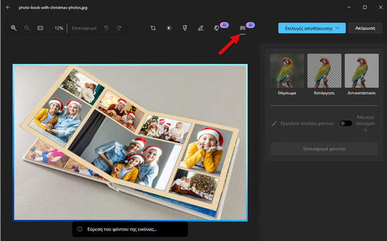Open the brightness adjustment tool
This screenshot has width=387, height=241.
click(169, 28)
